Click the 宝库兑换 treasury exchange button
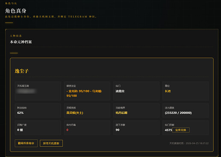 point(181,130)
